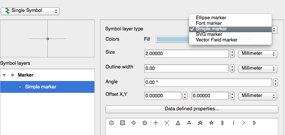Collapse the Marker tree node

click(4, 75)
